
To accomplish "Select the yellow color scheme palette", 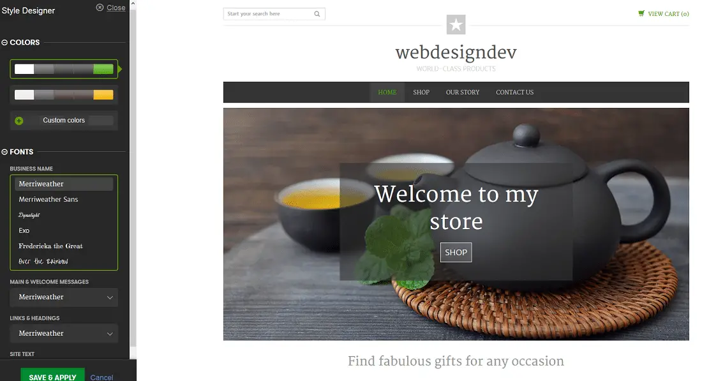I will pos(64,95).
